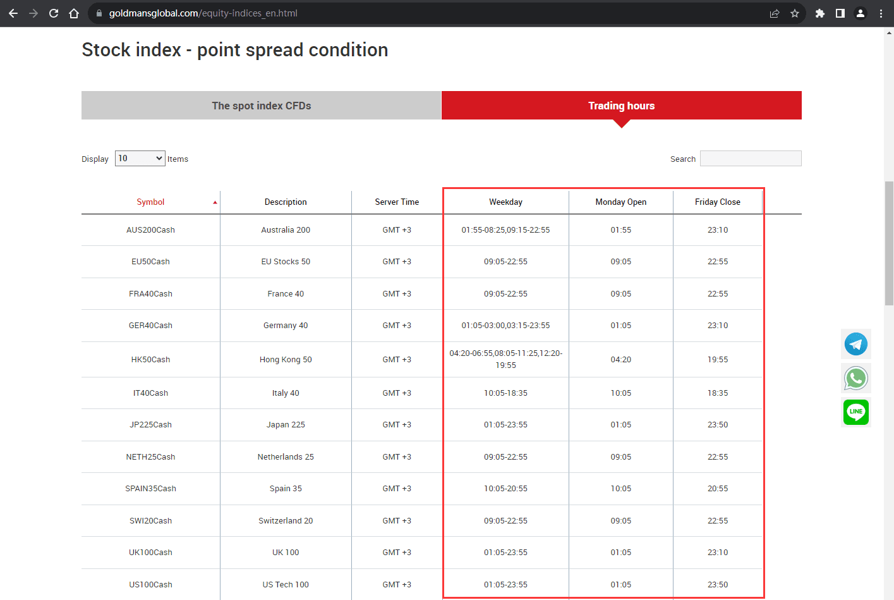This screenshot has width=894, height=600.
Task: Click the share page icon in address bar
Action: point(775,13)
